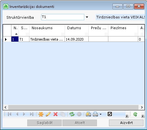Go to the first record navigation icon
Image resolution: width=147 pixels, height=130 pixels.
tap(10, 114)
